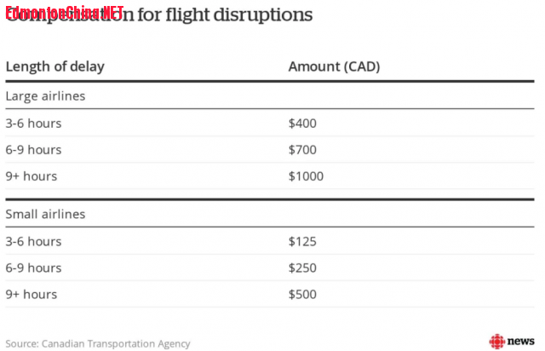The image size is (545, 351).
Task: Click the $500 amount cell
Action: coord(302,294)
